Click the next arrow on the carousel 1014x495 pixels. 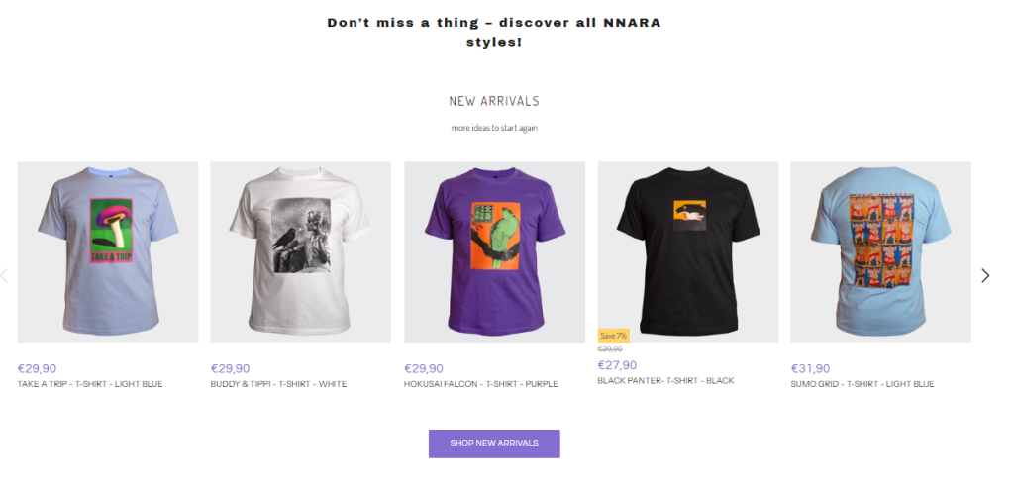tap(985, 276)
